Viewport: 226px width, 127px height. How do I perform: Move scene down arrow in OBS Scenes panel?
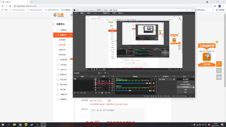(84, 93)
